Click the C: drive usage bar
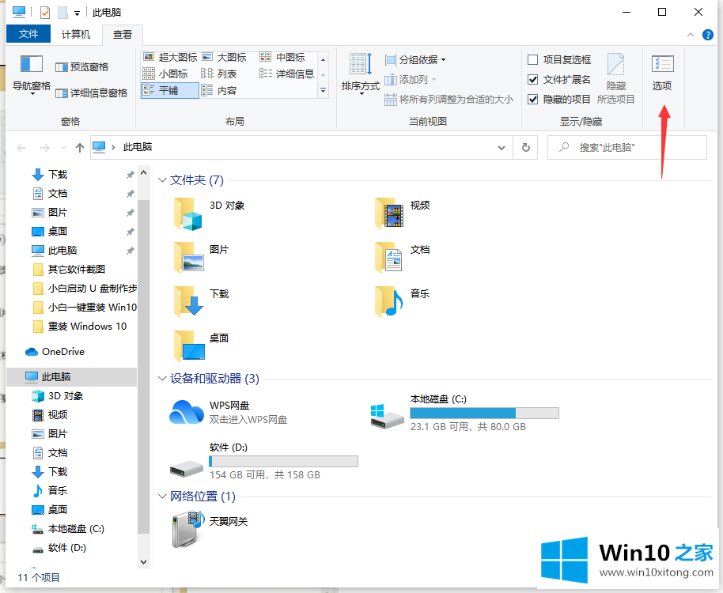Screen dimensions: 723x593 click(485, 413)
